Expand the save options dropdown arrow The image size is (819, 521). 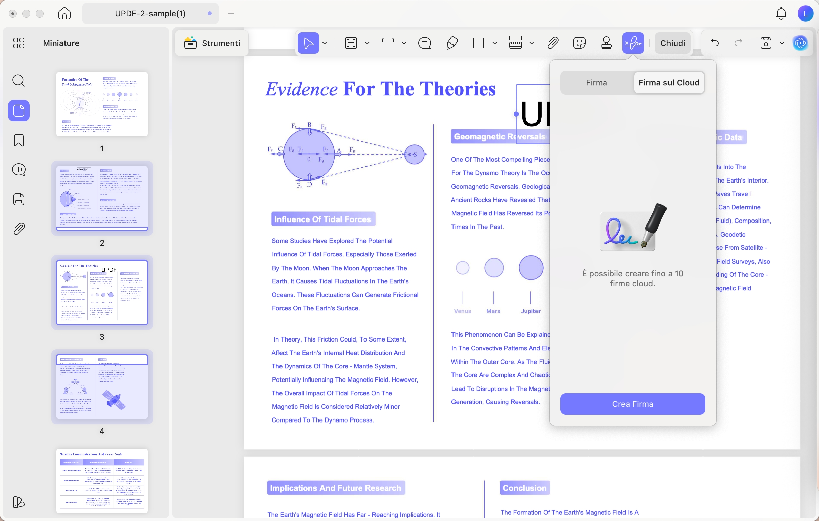[782, 43]
